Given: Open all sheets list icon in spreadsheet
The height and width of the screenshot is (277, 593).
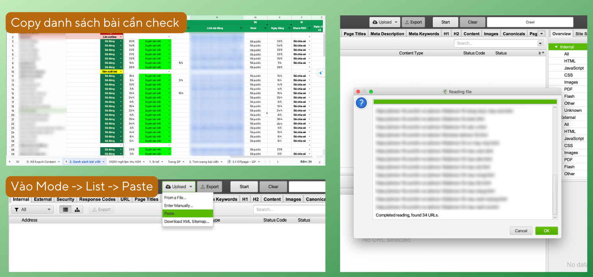Looking at the screenshot, I should 18,162.
